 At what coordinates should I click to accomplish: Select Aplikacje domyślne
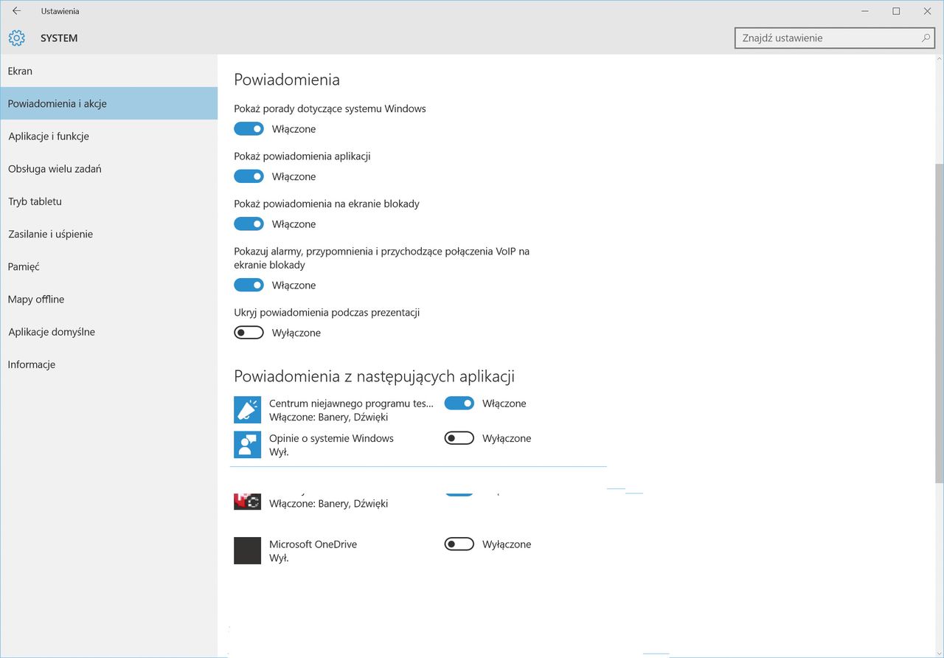coord(109,332)
